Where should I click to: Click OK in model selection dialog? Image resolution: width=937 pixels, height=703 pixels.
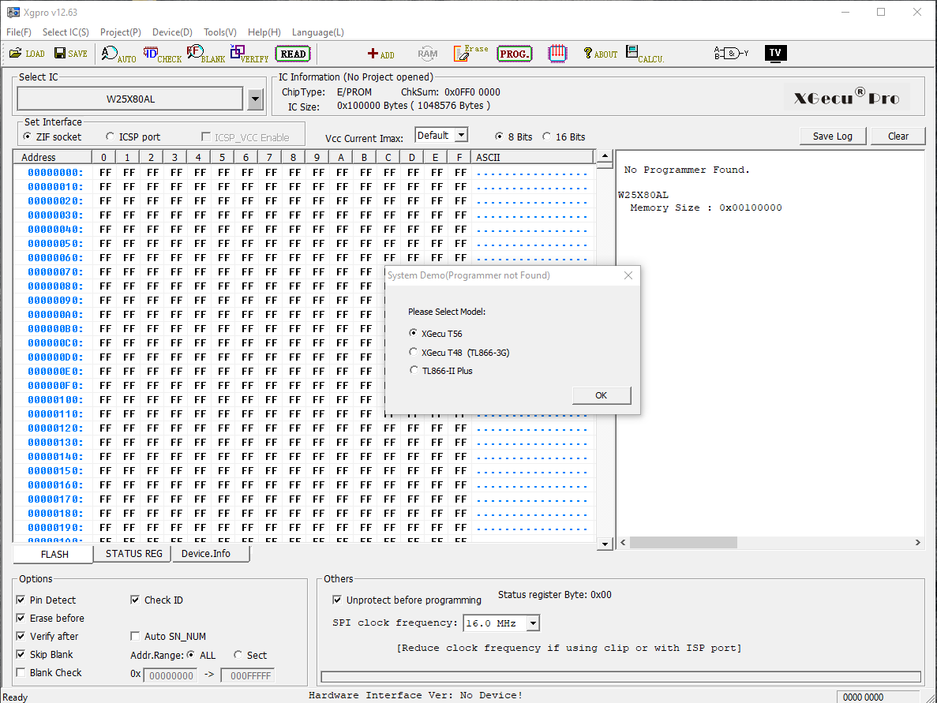602,395
